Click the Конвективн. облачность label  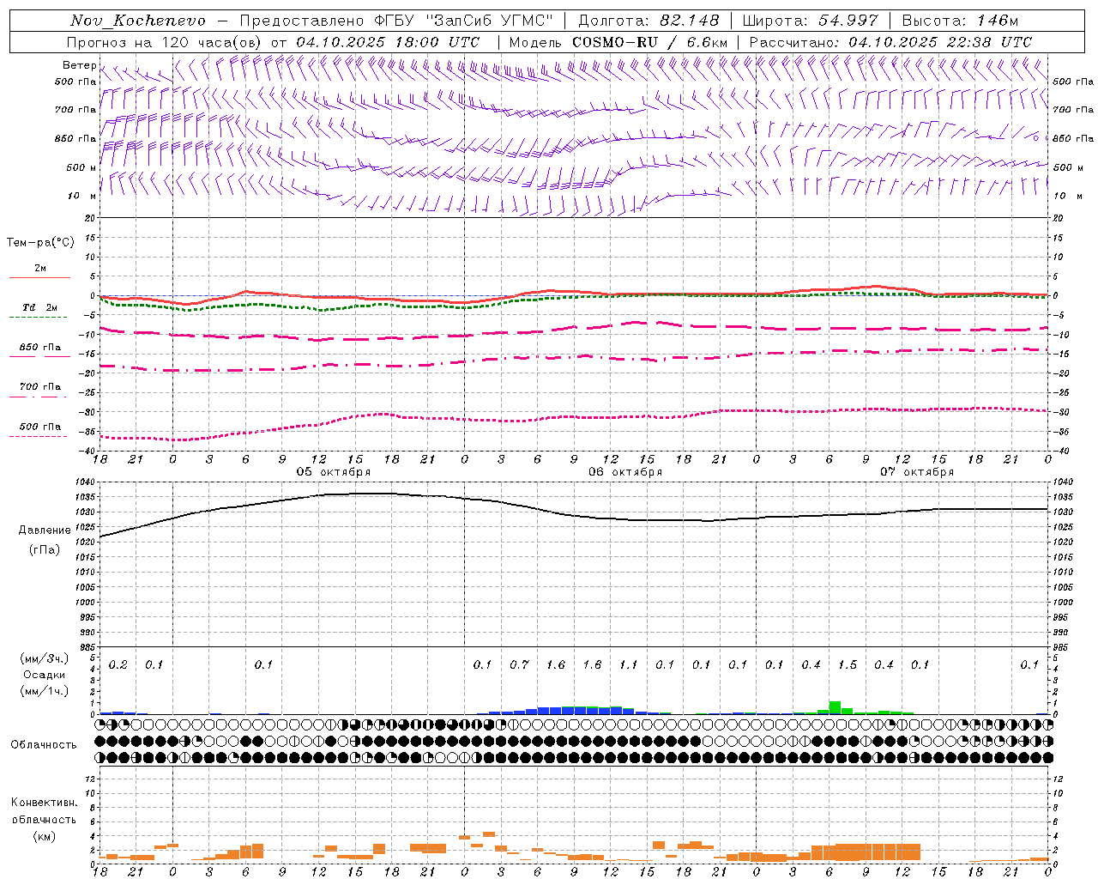tap(44, 811)
